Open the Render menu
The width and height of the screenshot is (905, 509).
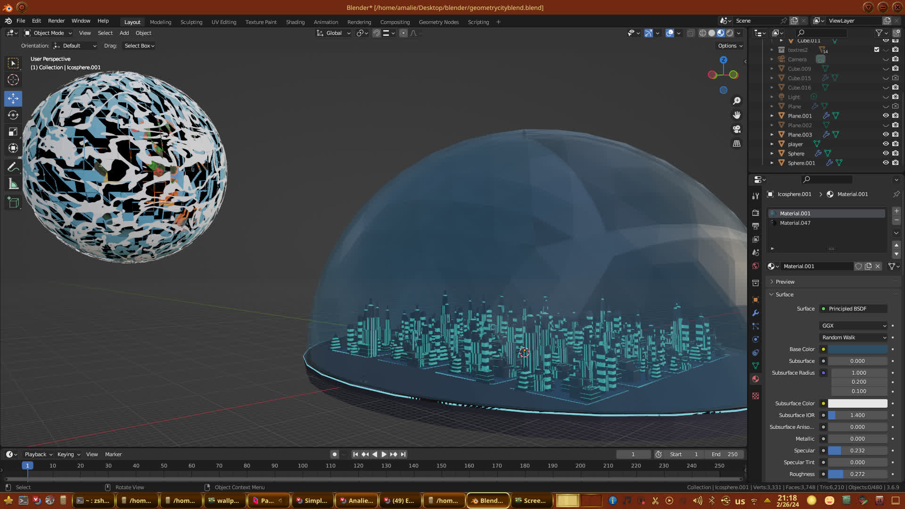56,21
